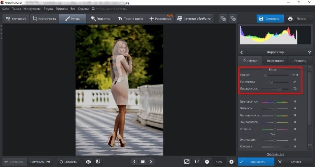315x167 pixels.
Task: Open the folder browse icon below photo
Action: pos(143,162)
